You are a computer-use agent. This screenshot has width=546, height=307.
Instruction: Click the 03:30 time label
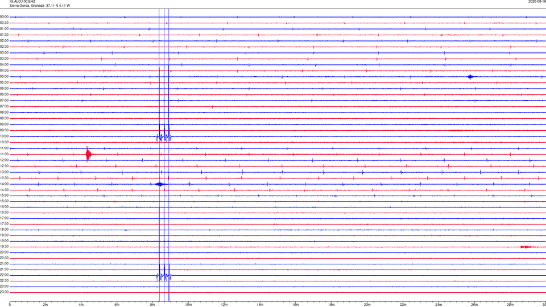tap(5, 59)
